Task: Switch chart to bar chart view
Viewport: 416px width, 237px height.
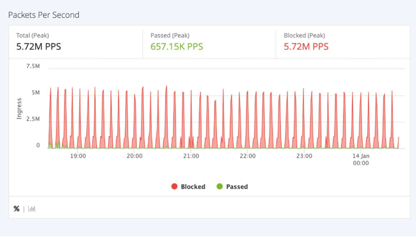Action: tap(32, 209)
